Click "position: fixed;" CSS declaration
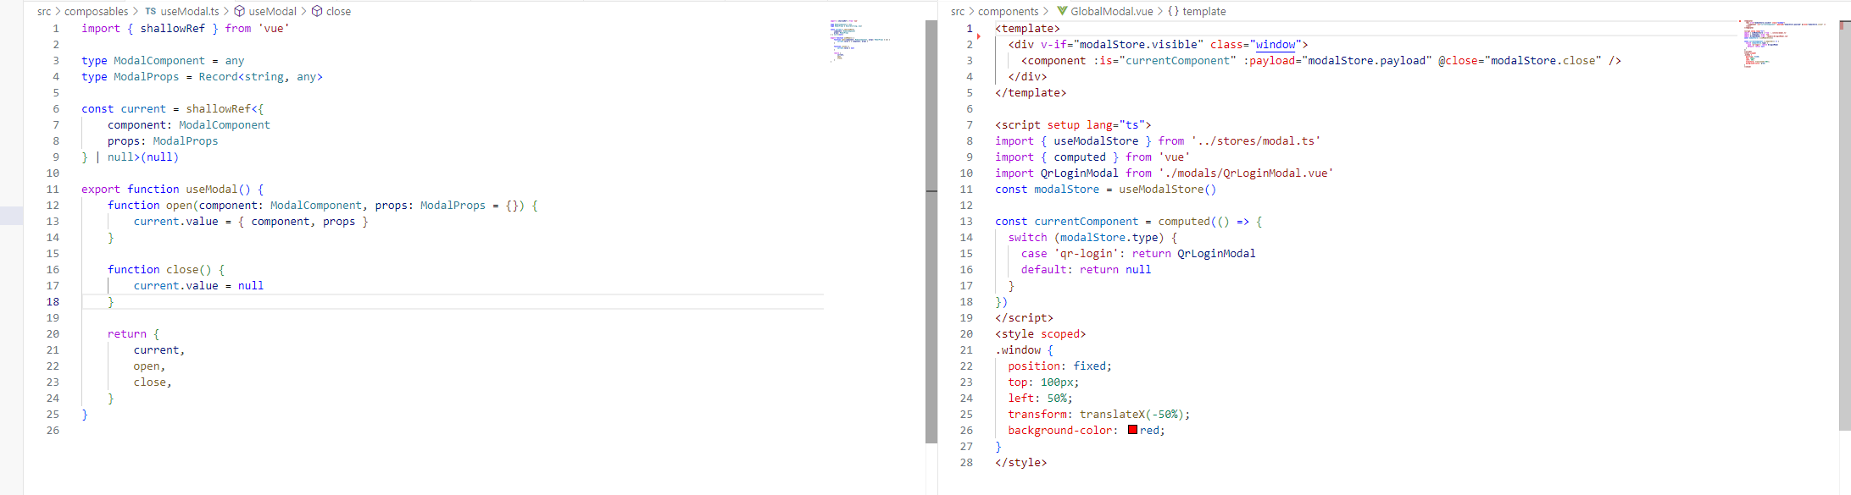 pos(1059,366)
